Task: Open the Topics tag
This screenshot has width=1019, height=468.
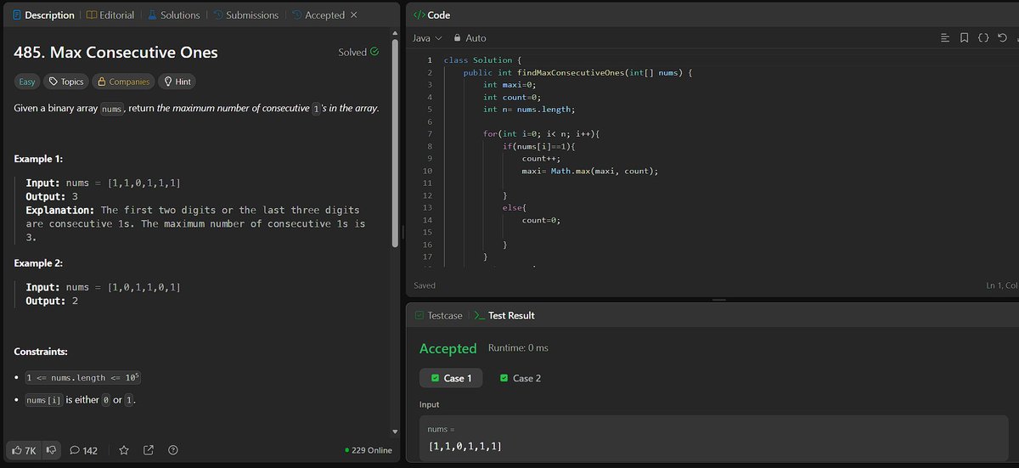Action: pyautogui.click(x=66, y=82)
